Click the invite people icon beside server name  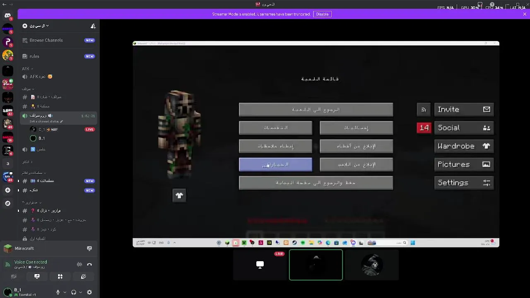[93, 26]
